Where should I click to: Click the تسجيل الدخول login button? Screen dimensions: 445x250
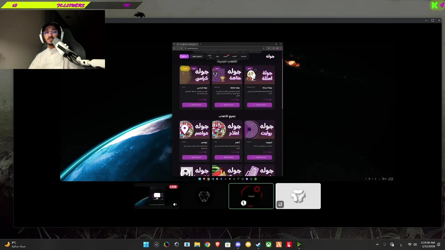[197, 56]
